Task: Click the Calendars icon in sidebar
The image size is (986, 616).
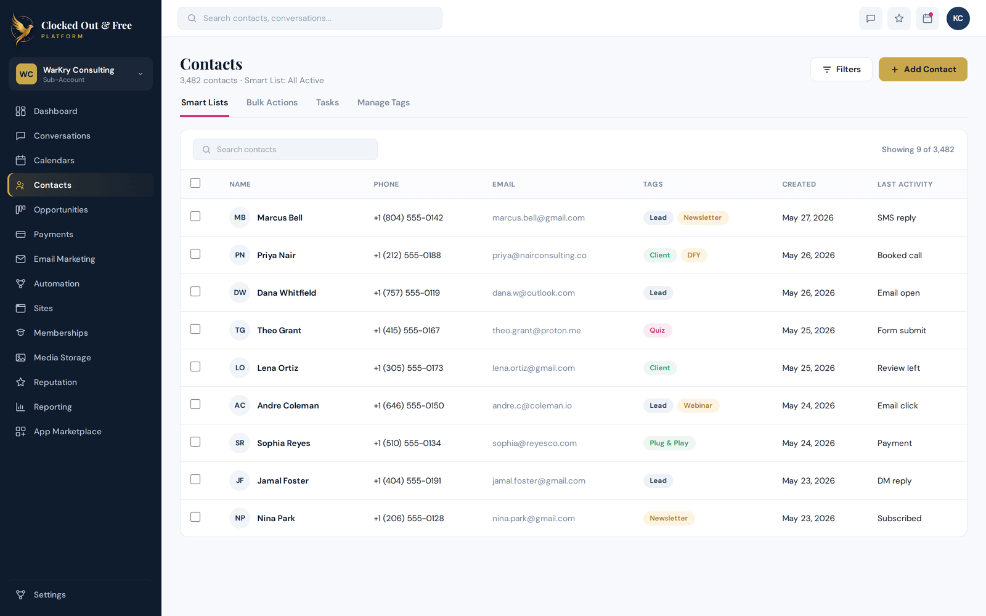Action: pyautogui.click(x=20, y=160)
